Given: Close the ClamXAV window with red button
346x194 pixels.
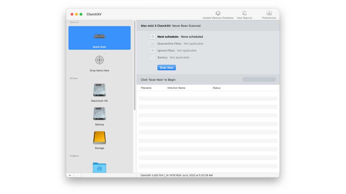Looking at the screenshot, I should click(72, 14).
